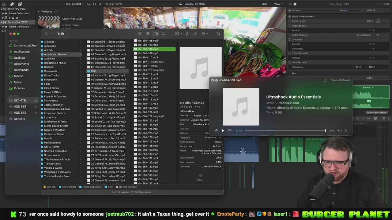The height and width of the screenshot is (220, 392).
Task: Open Movies in Finder sidebar
Action: (x=18, y=76)
